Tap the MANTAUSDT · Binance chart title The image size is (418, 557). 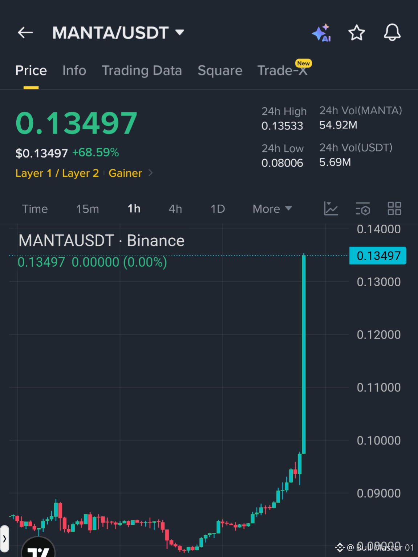101,241
